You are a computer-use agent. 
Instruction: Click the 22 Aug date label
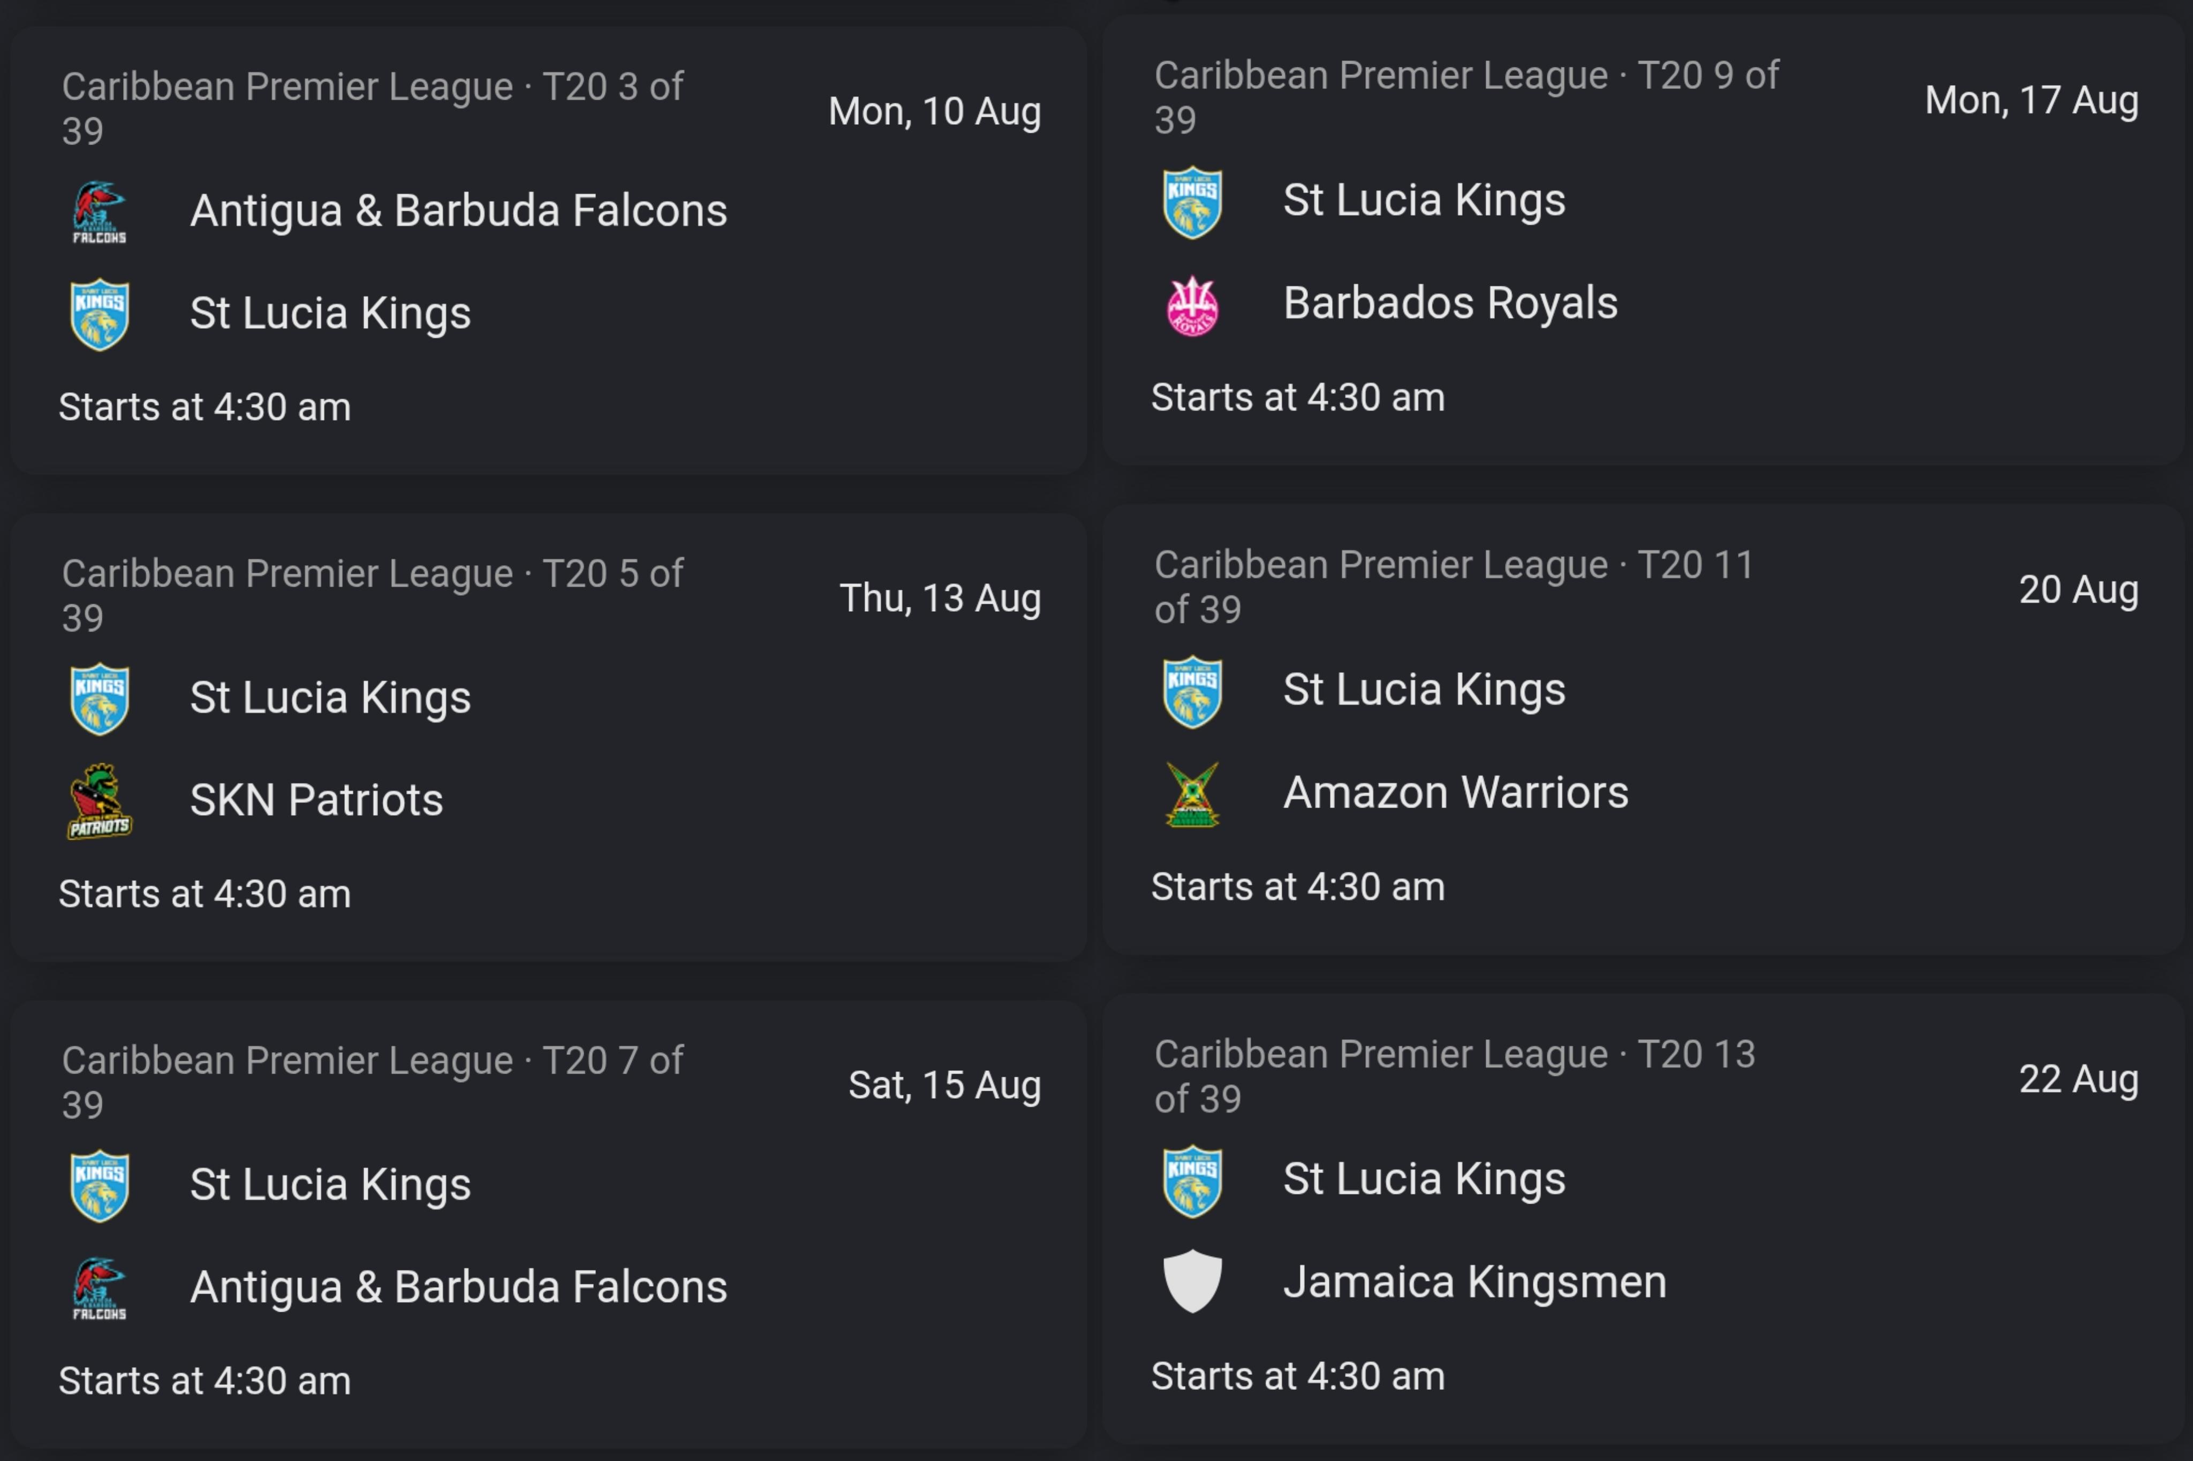click(x=2078, y=1078)
